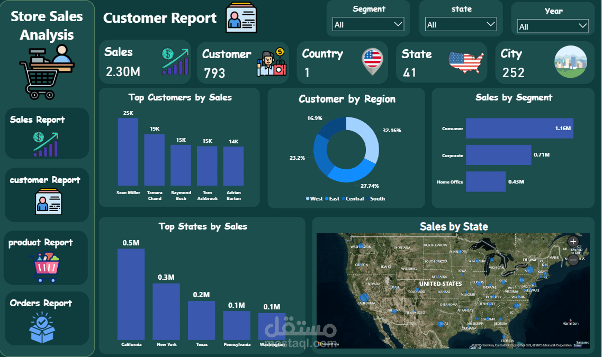Expand the Segment filter dropdown
This screenshot has height=357, width=602.
369,24
